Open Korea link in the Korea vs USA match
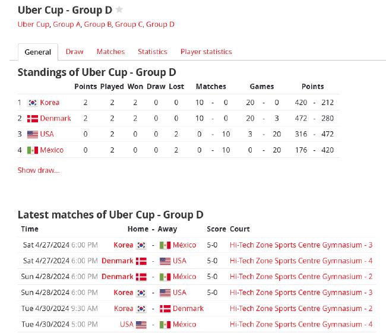 tap(124, 293)
